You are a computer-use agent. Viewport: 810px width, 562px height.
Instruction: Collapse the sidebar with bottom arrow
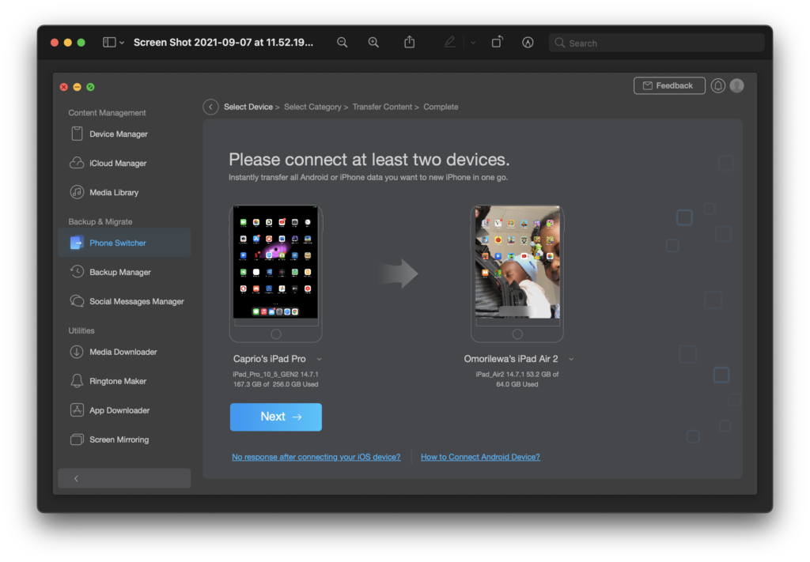point(124,478)
